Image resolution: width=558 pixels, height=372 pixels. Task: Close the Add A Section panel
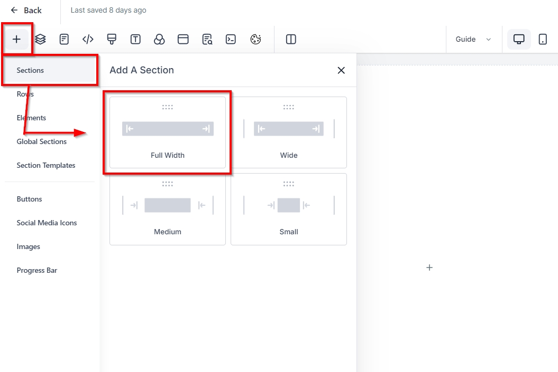[341, 70]
